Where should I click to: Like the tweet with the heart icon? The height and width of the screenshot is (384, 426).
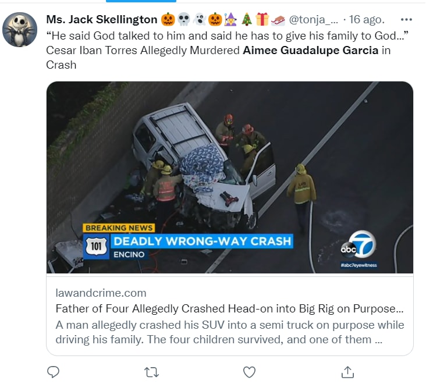249,371
